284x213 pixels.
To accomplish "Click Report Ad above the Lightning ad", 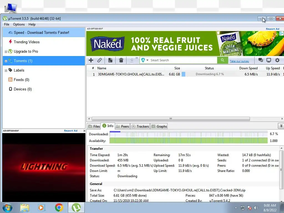I will (70, 131).
